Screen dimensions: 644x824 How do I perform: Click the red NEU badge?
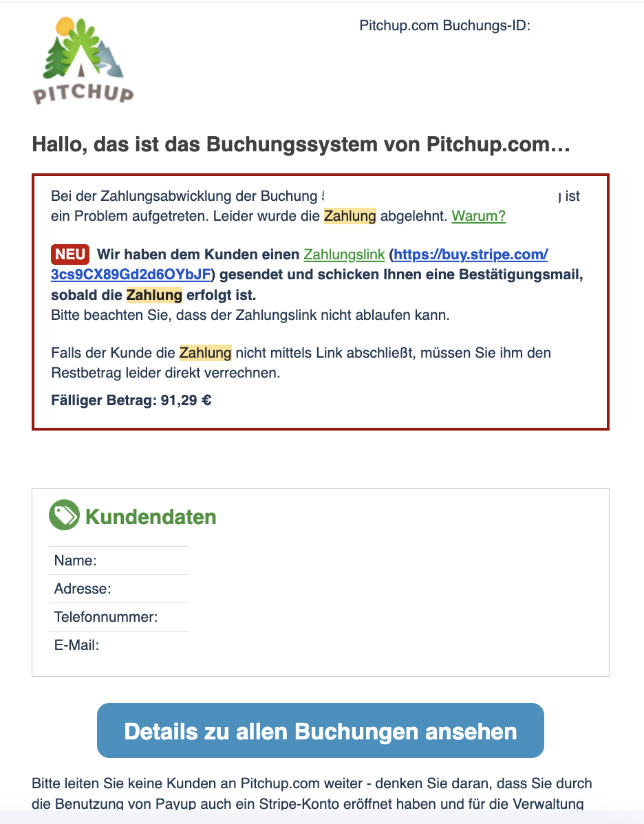[70, 254]
